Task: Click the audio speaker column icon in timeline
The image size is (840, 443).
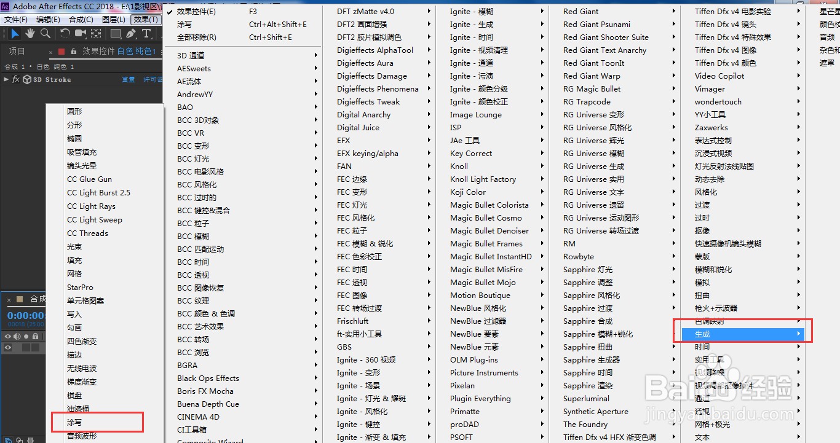Action: (x=17, y=336)
